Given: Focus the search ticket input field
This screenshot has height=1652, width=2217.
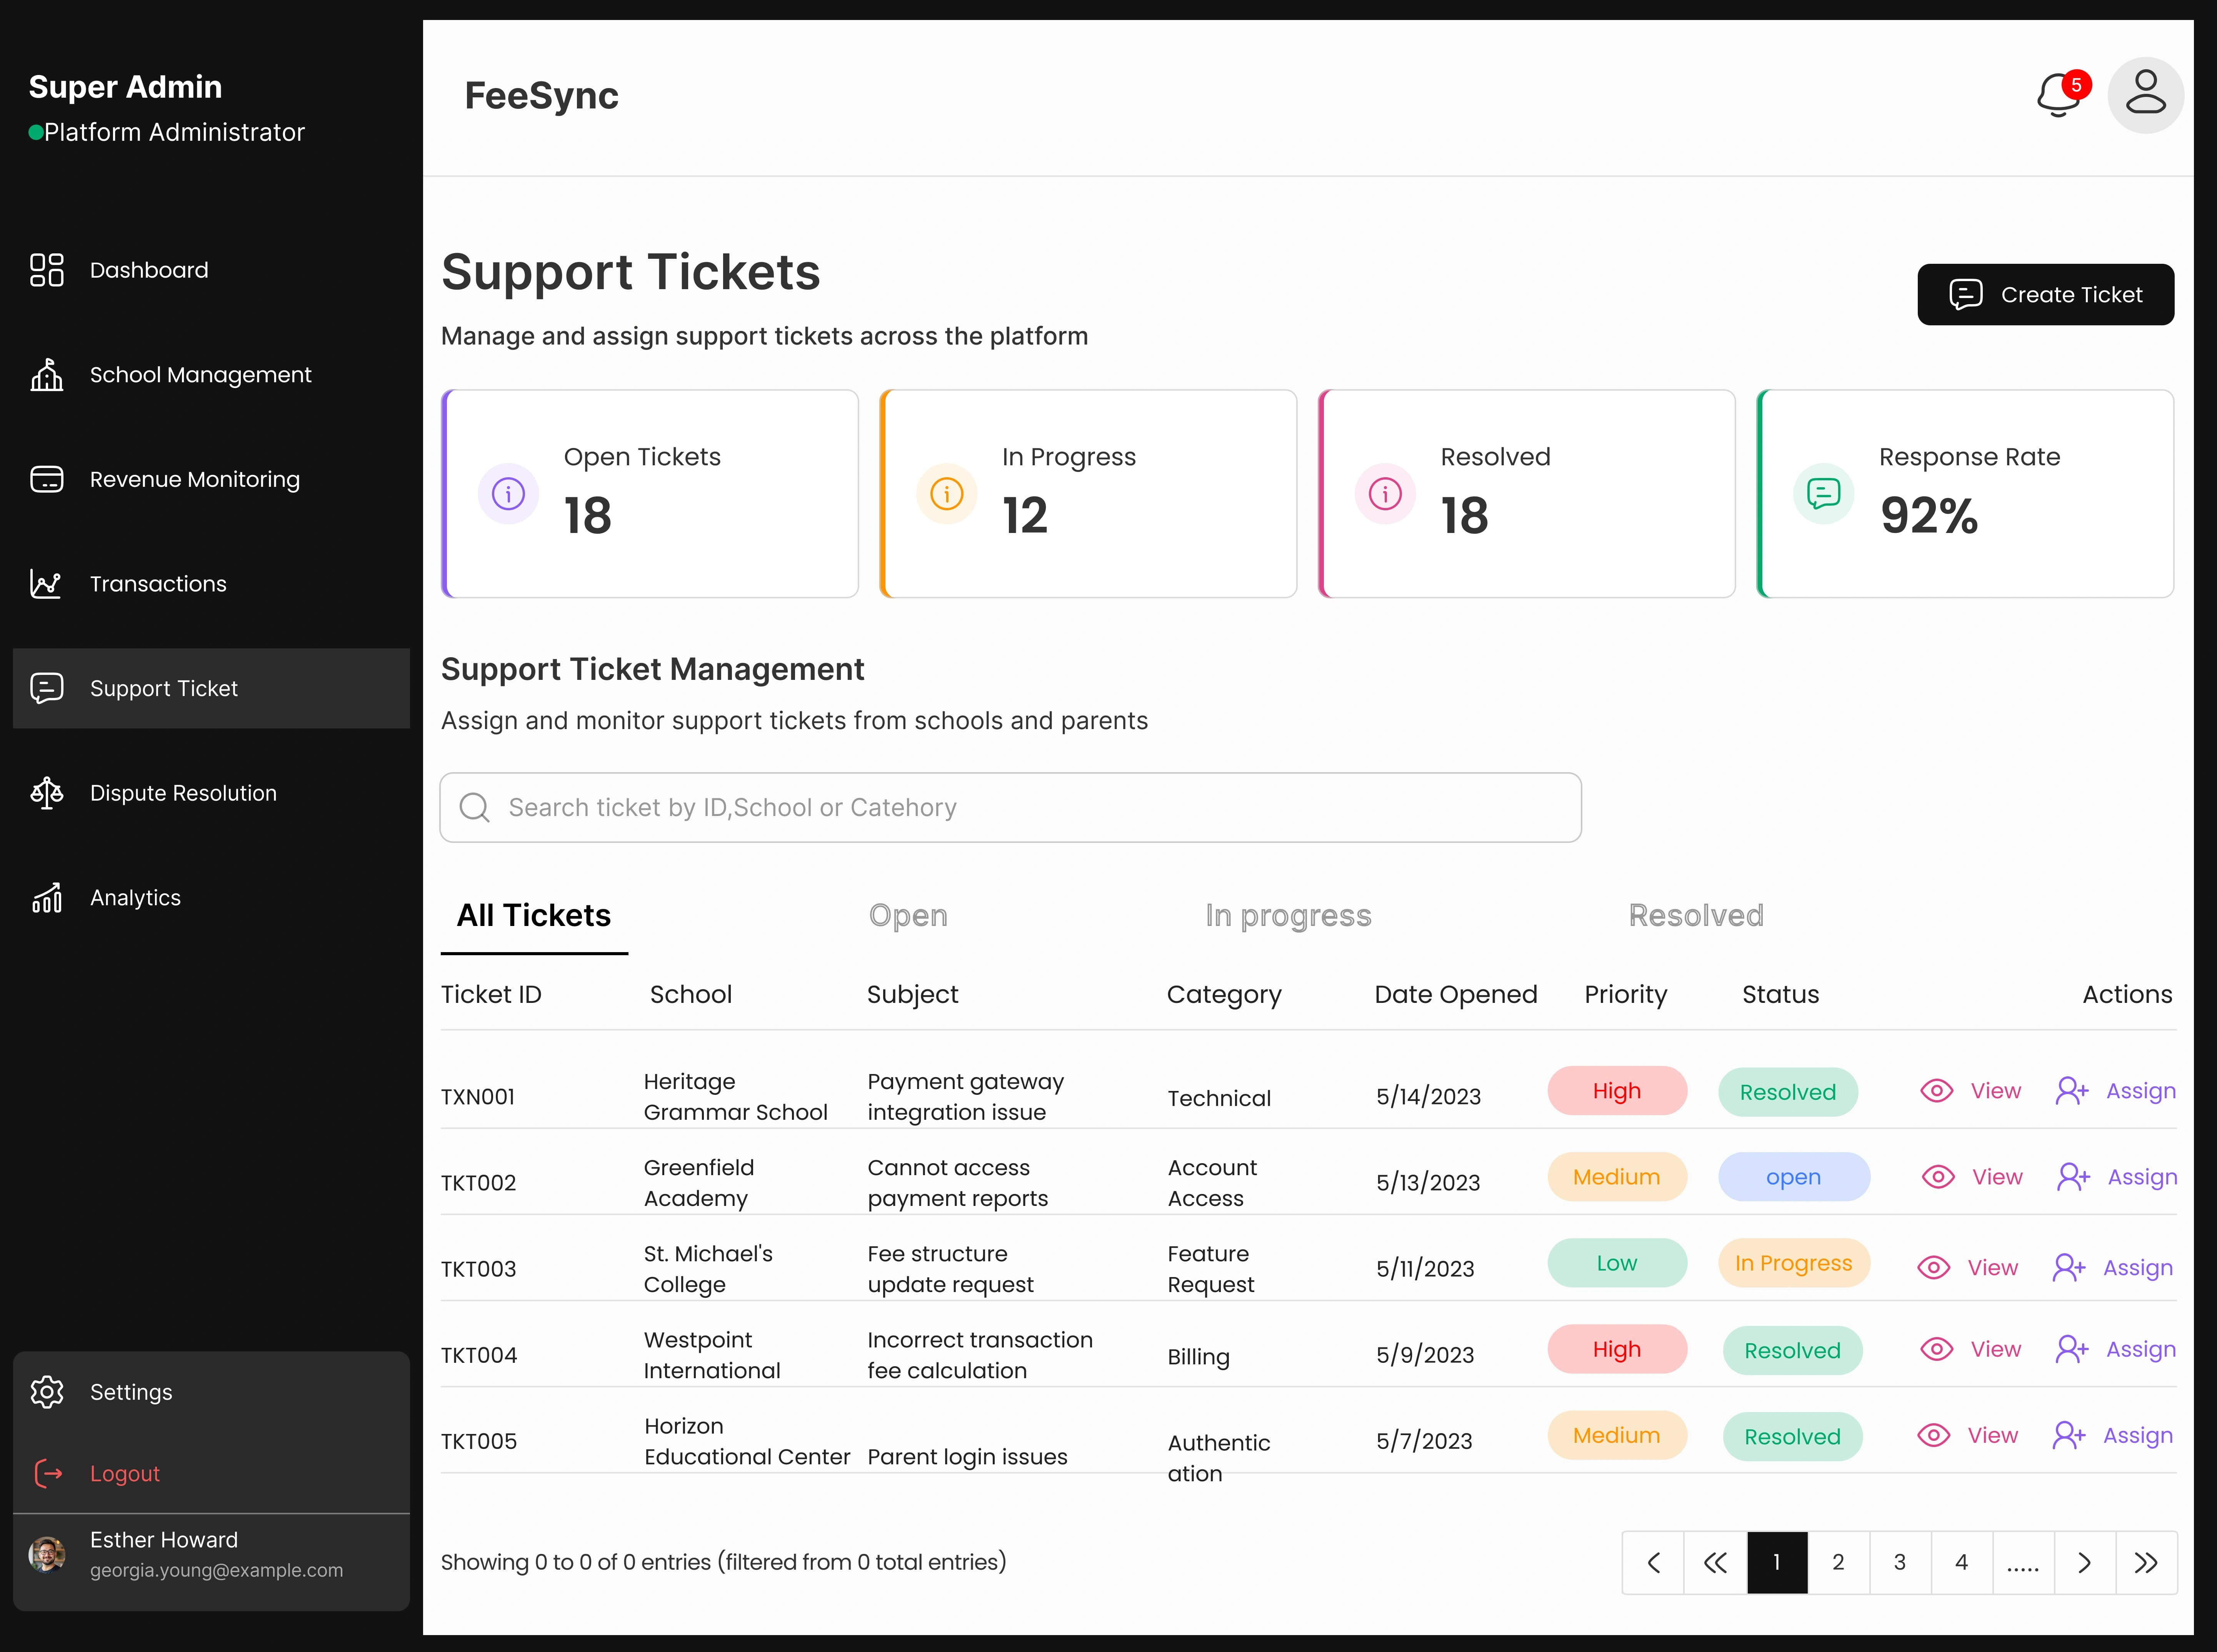Looking at the screenshot, I should click(1010, 807).
